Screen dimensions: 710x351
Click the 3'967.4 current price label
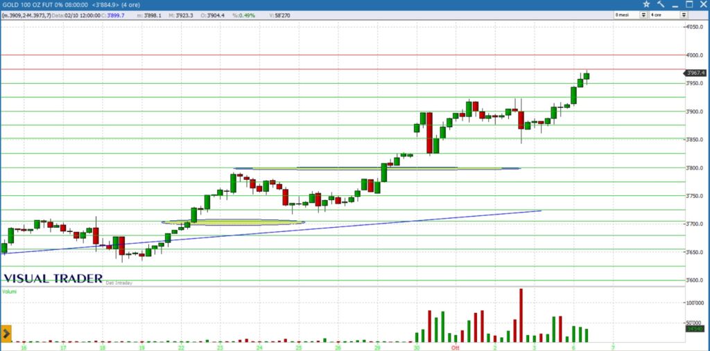695,73
